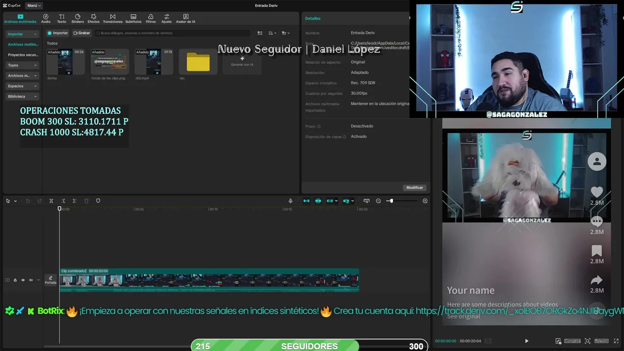Click the undo arrow
The width and height of the screenshot is (624, 351).
pyautogui.click(x=28, y=201)
